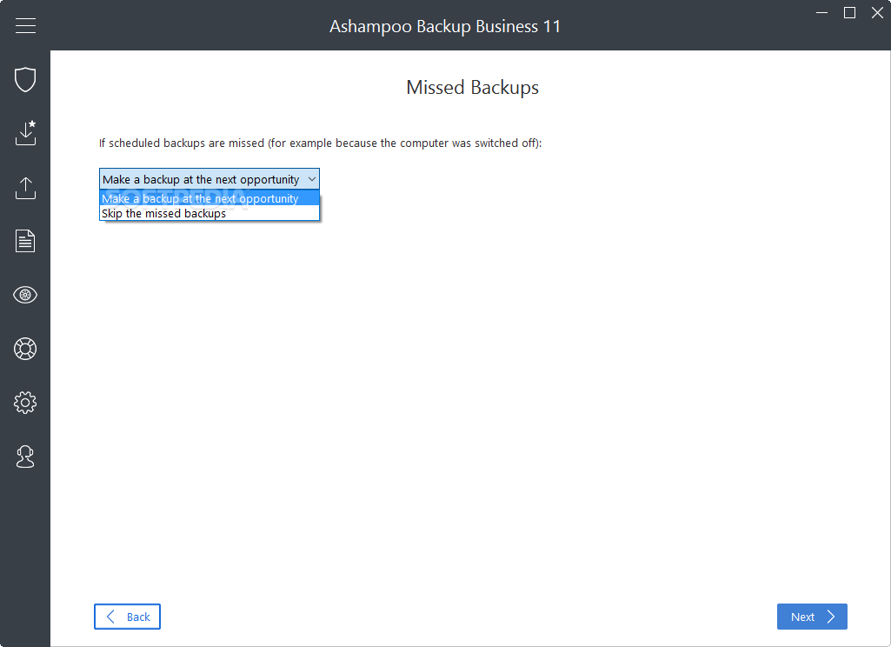
Task: Select the new backup plan download-star icon
Action: 25,132
